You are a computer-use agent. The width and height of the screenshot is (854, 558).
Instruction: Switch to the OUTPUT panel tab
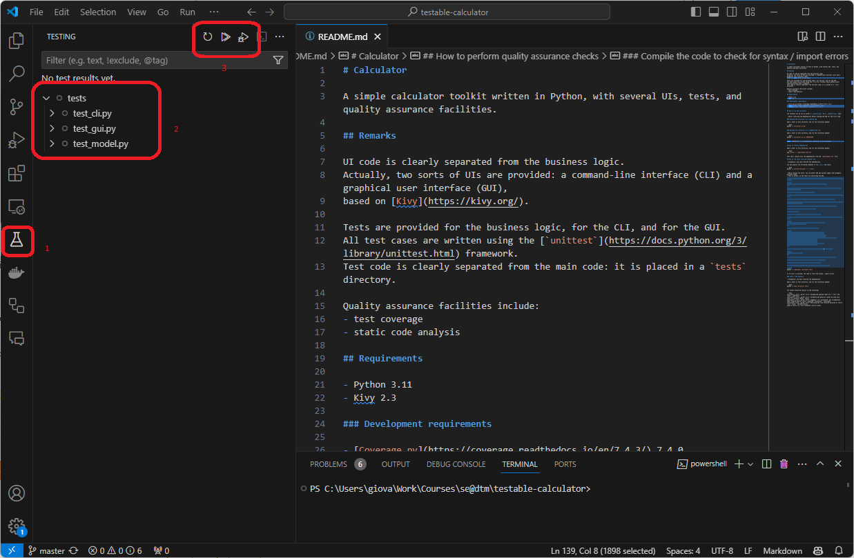[x=396, y=464]
